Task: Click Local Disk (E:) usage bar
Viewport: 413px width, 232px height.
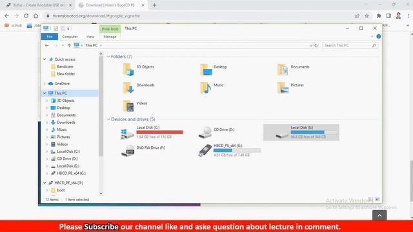Action: pyautogui.click(x=314, y=132)
